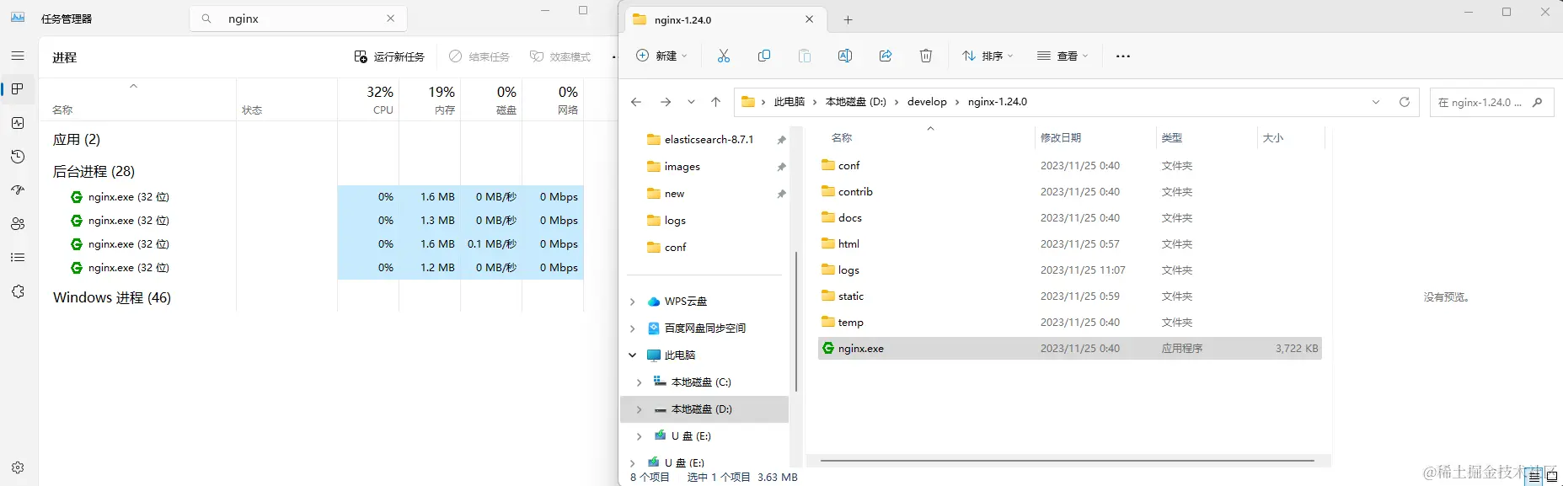
Task: Clear the nginx search box in Task Manager
Action: [391, 19]
